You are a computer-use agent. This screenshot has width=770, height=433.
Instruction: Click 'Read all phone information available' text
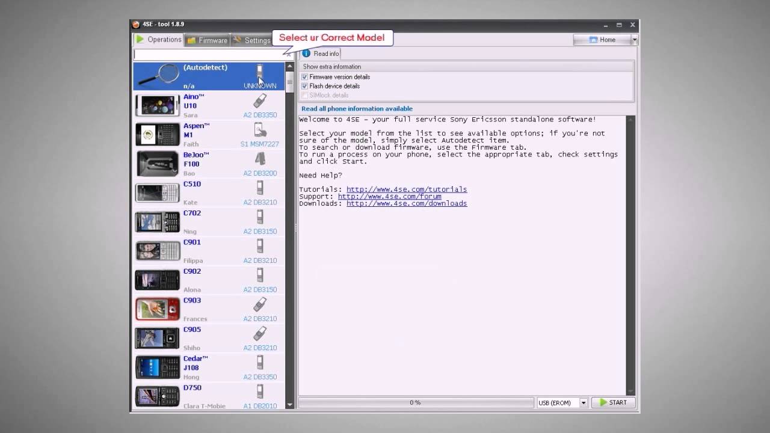click(x=357, y=109)
